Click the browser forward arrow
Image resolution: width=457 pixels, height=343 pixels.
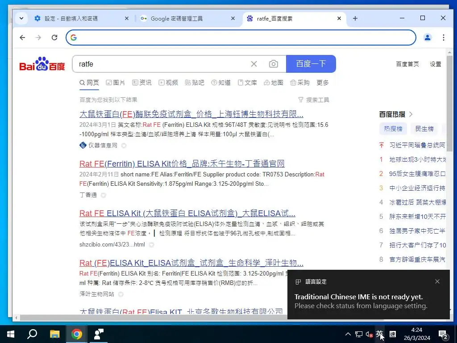[x=38, y=38]
